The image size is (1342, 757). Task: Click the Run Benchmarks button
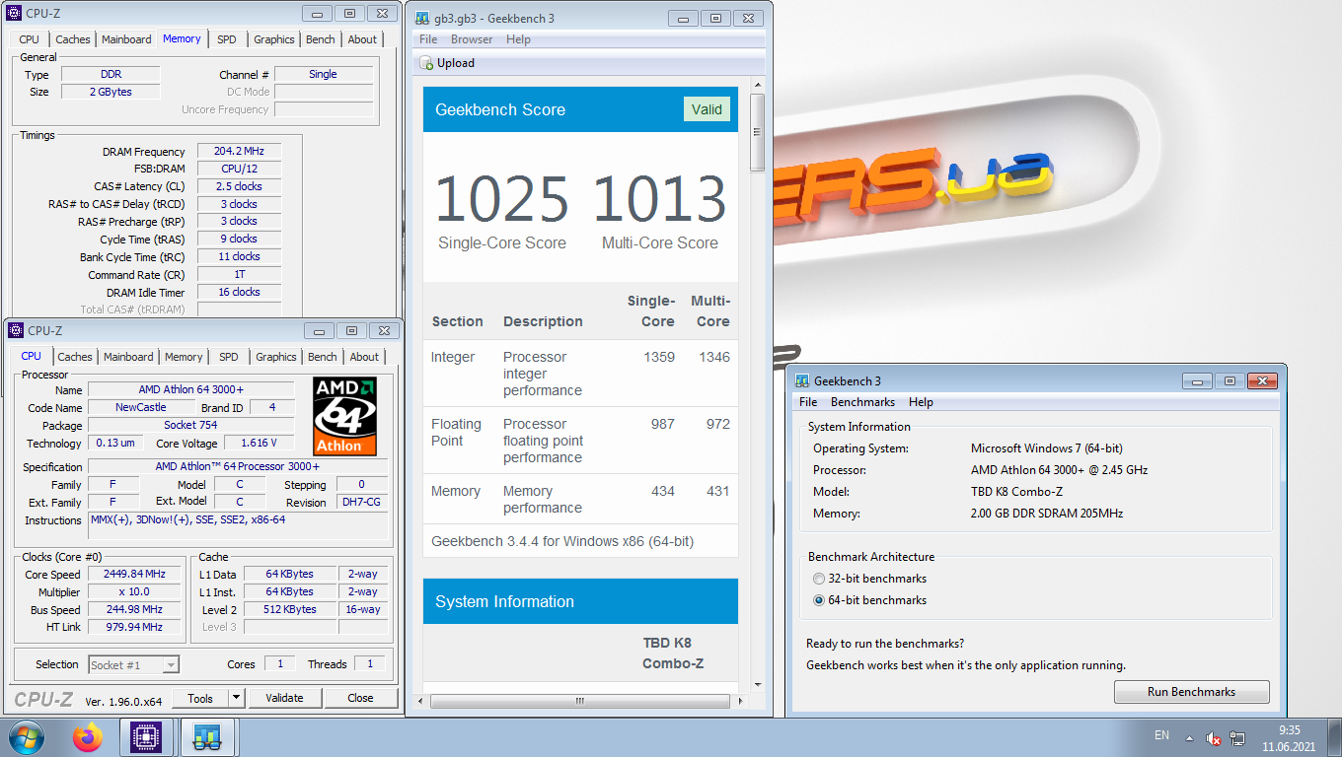tap(1191, 692)
